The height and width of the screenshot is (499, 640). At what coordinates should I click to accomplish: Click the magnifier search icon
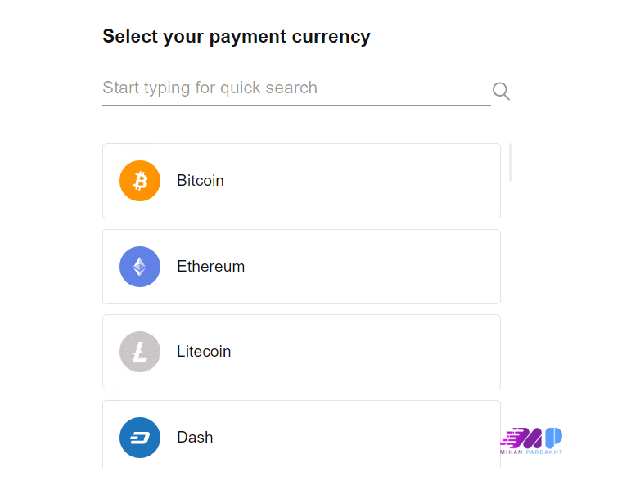501,91
